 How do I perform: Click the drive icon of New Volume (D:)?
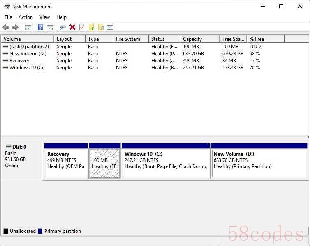coord(5,54)
